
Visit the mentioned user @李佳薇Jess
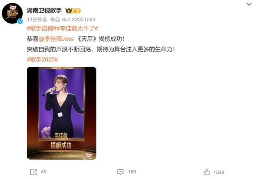pyautogui.click(x=56, y=39)
